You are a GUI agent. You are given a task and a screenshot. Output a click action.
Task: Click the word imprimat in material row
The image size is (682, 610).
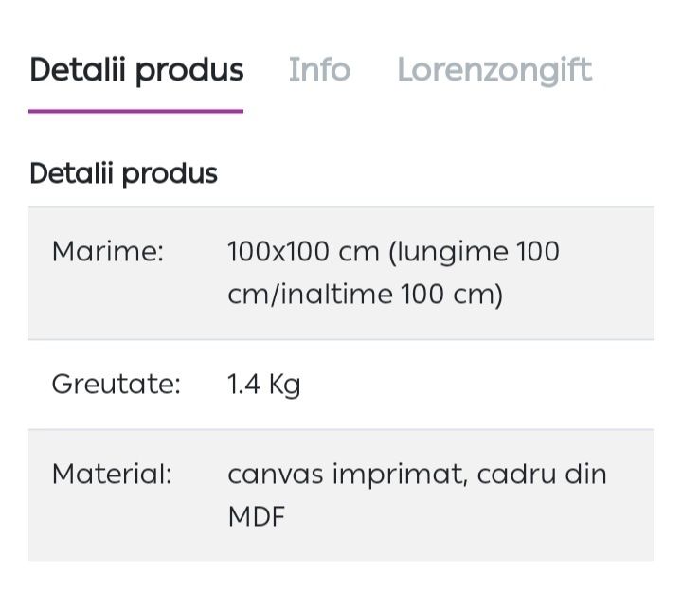coord(398,476)
